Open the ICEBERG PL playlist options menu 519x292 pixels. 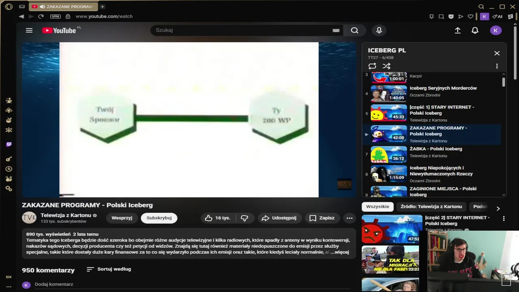497,66
